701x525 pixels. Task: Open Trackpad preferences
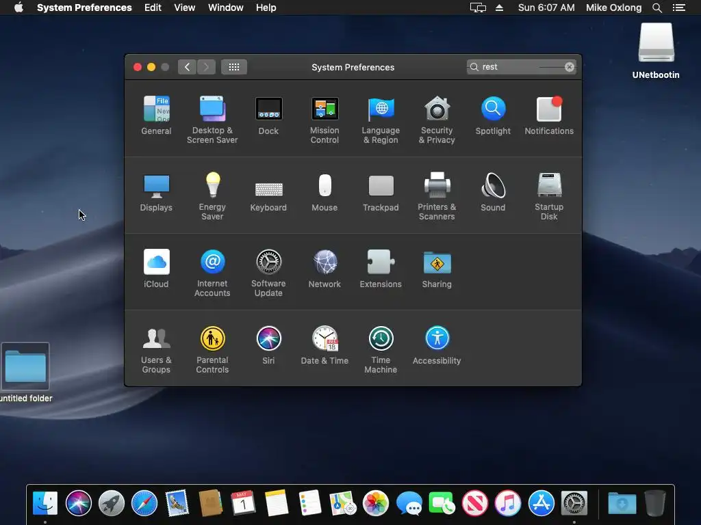[381, 192]
